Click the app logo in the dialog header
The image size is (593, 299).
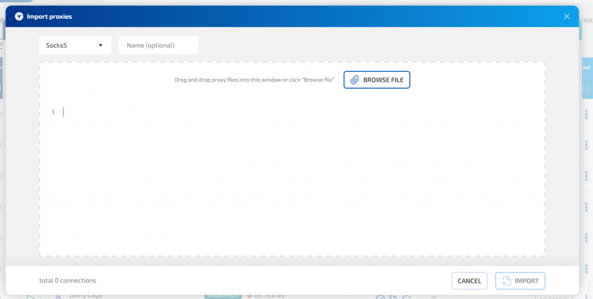pyautogui.click(x=19, y=16)
